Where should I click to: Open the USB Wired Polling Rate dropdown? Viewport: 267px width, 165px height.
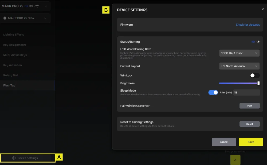tap(239, 53)
